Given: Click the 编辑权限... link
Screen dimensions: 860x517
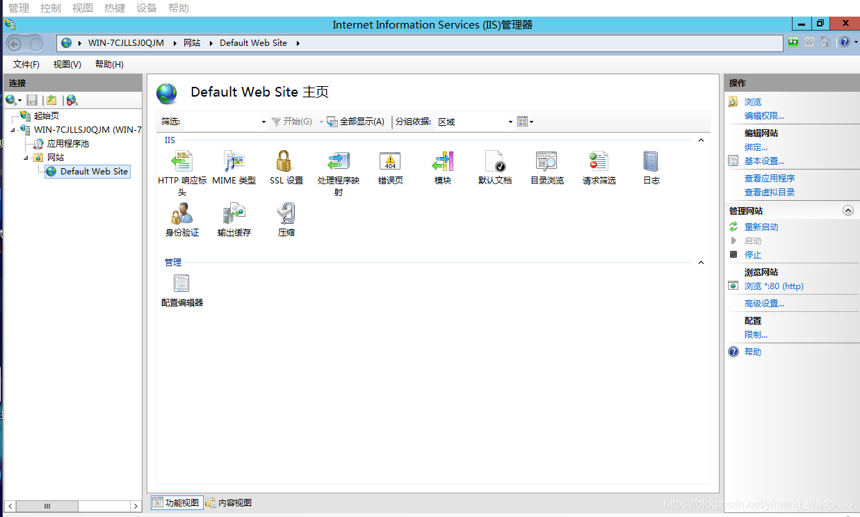Looking at the screenshot, I should (764, 116).
